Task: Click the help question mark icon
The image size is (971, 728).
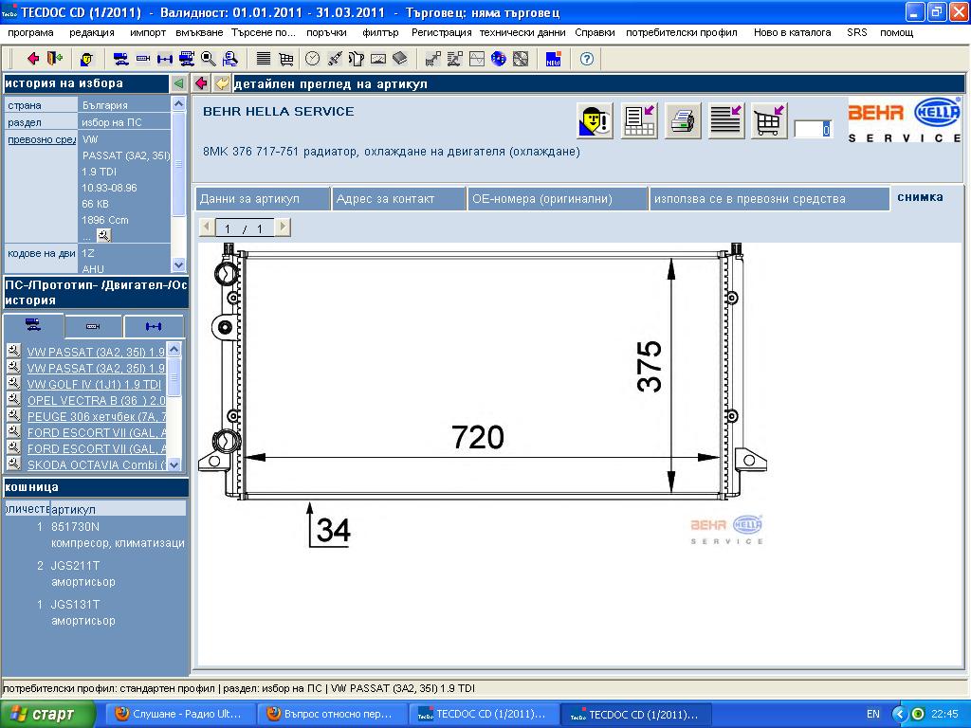Action: pos(586,59)
